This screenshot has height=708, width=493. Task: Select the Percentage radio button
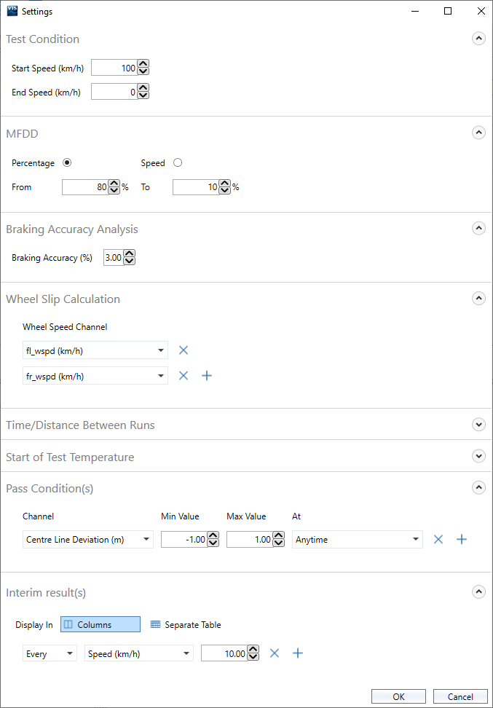coord(67,163)
